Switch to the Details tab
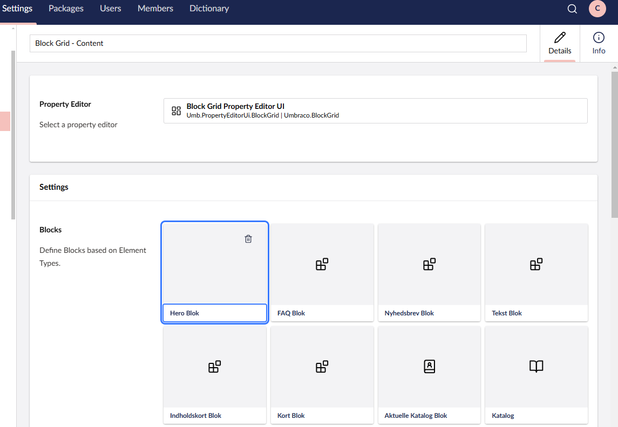Screen dimensions: 618x427 click(x=560, y=43)
